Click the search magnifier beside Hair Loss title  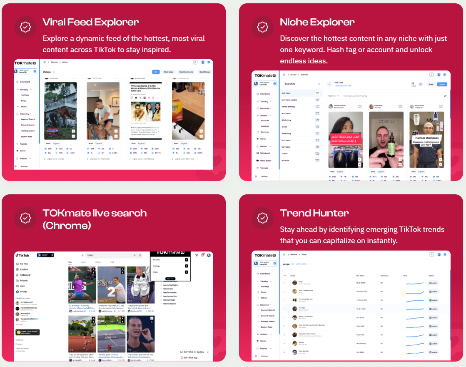point(329,84)
